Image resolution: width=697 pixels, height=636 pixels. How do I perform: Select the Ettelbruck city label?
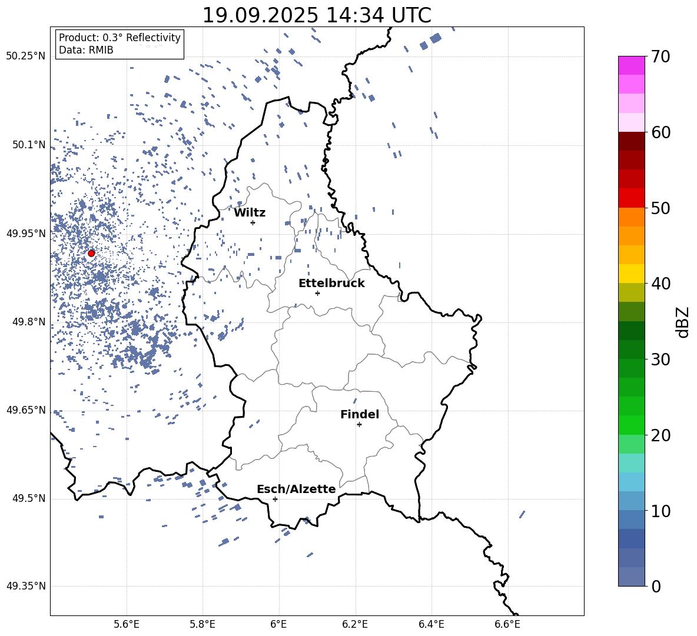[x=331, y=283]
